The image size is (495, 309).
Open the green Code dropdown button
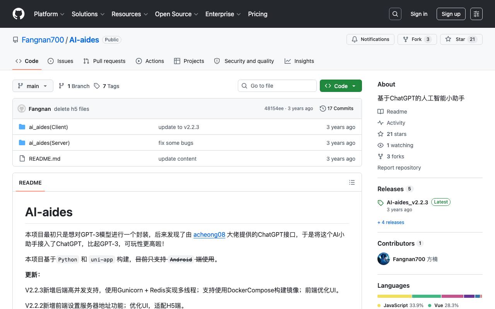[341, 86]
